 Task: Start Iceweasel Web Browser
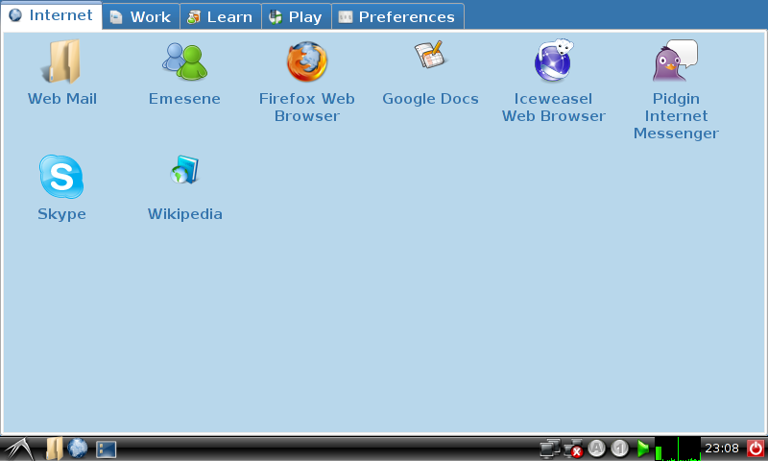pos(553,63)
